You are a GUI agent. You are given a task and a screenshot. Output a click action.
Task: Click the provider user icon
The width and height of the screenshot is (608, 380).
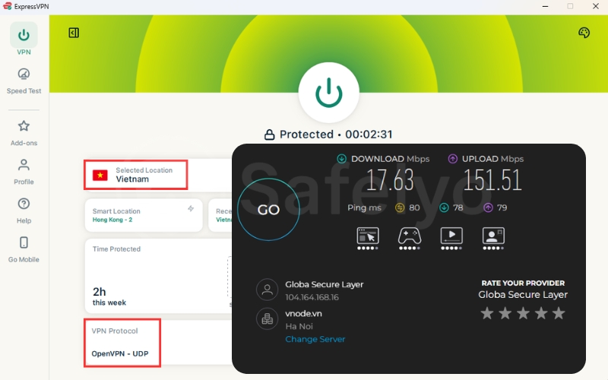[x=268, y=290]
